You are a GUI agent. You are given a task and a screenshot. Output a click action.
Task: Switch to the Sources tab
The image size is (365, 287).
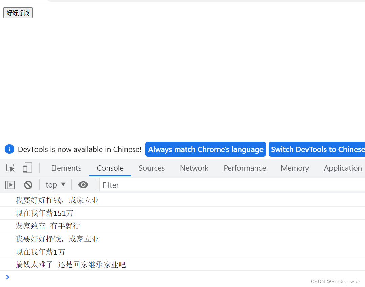152,168
